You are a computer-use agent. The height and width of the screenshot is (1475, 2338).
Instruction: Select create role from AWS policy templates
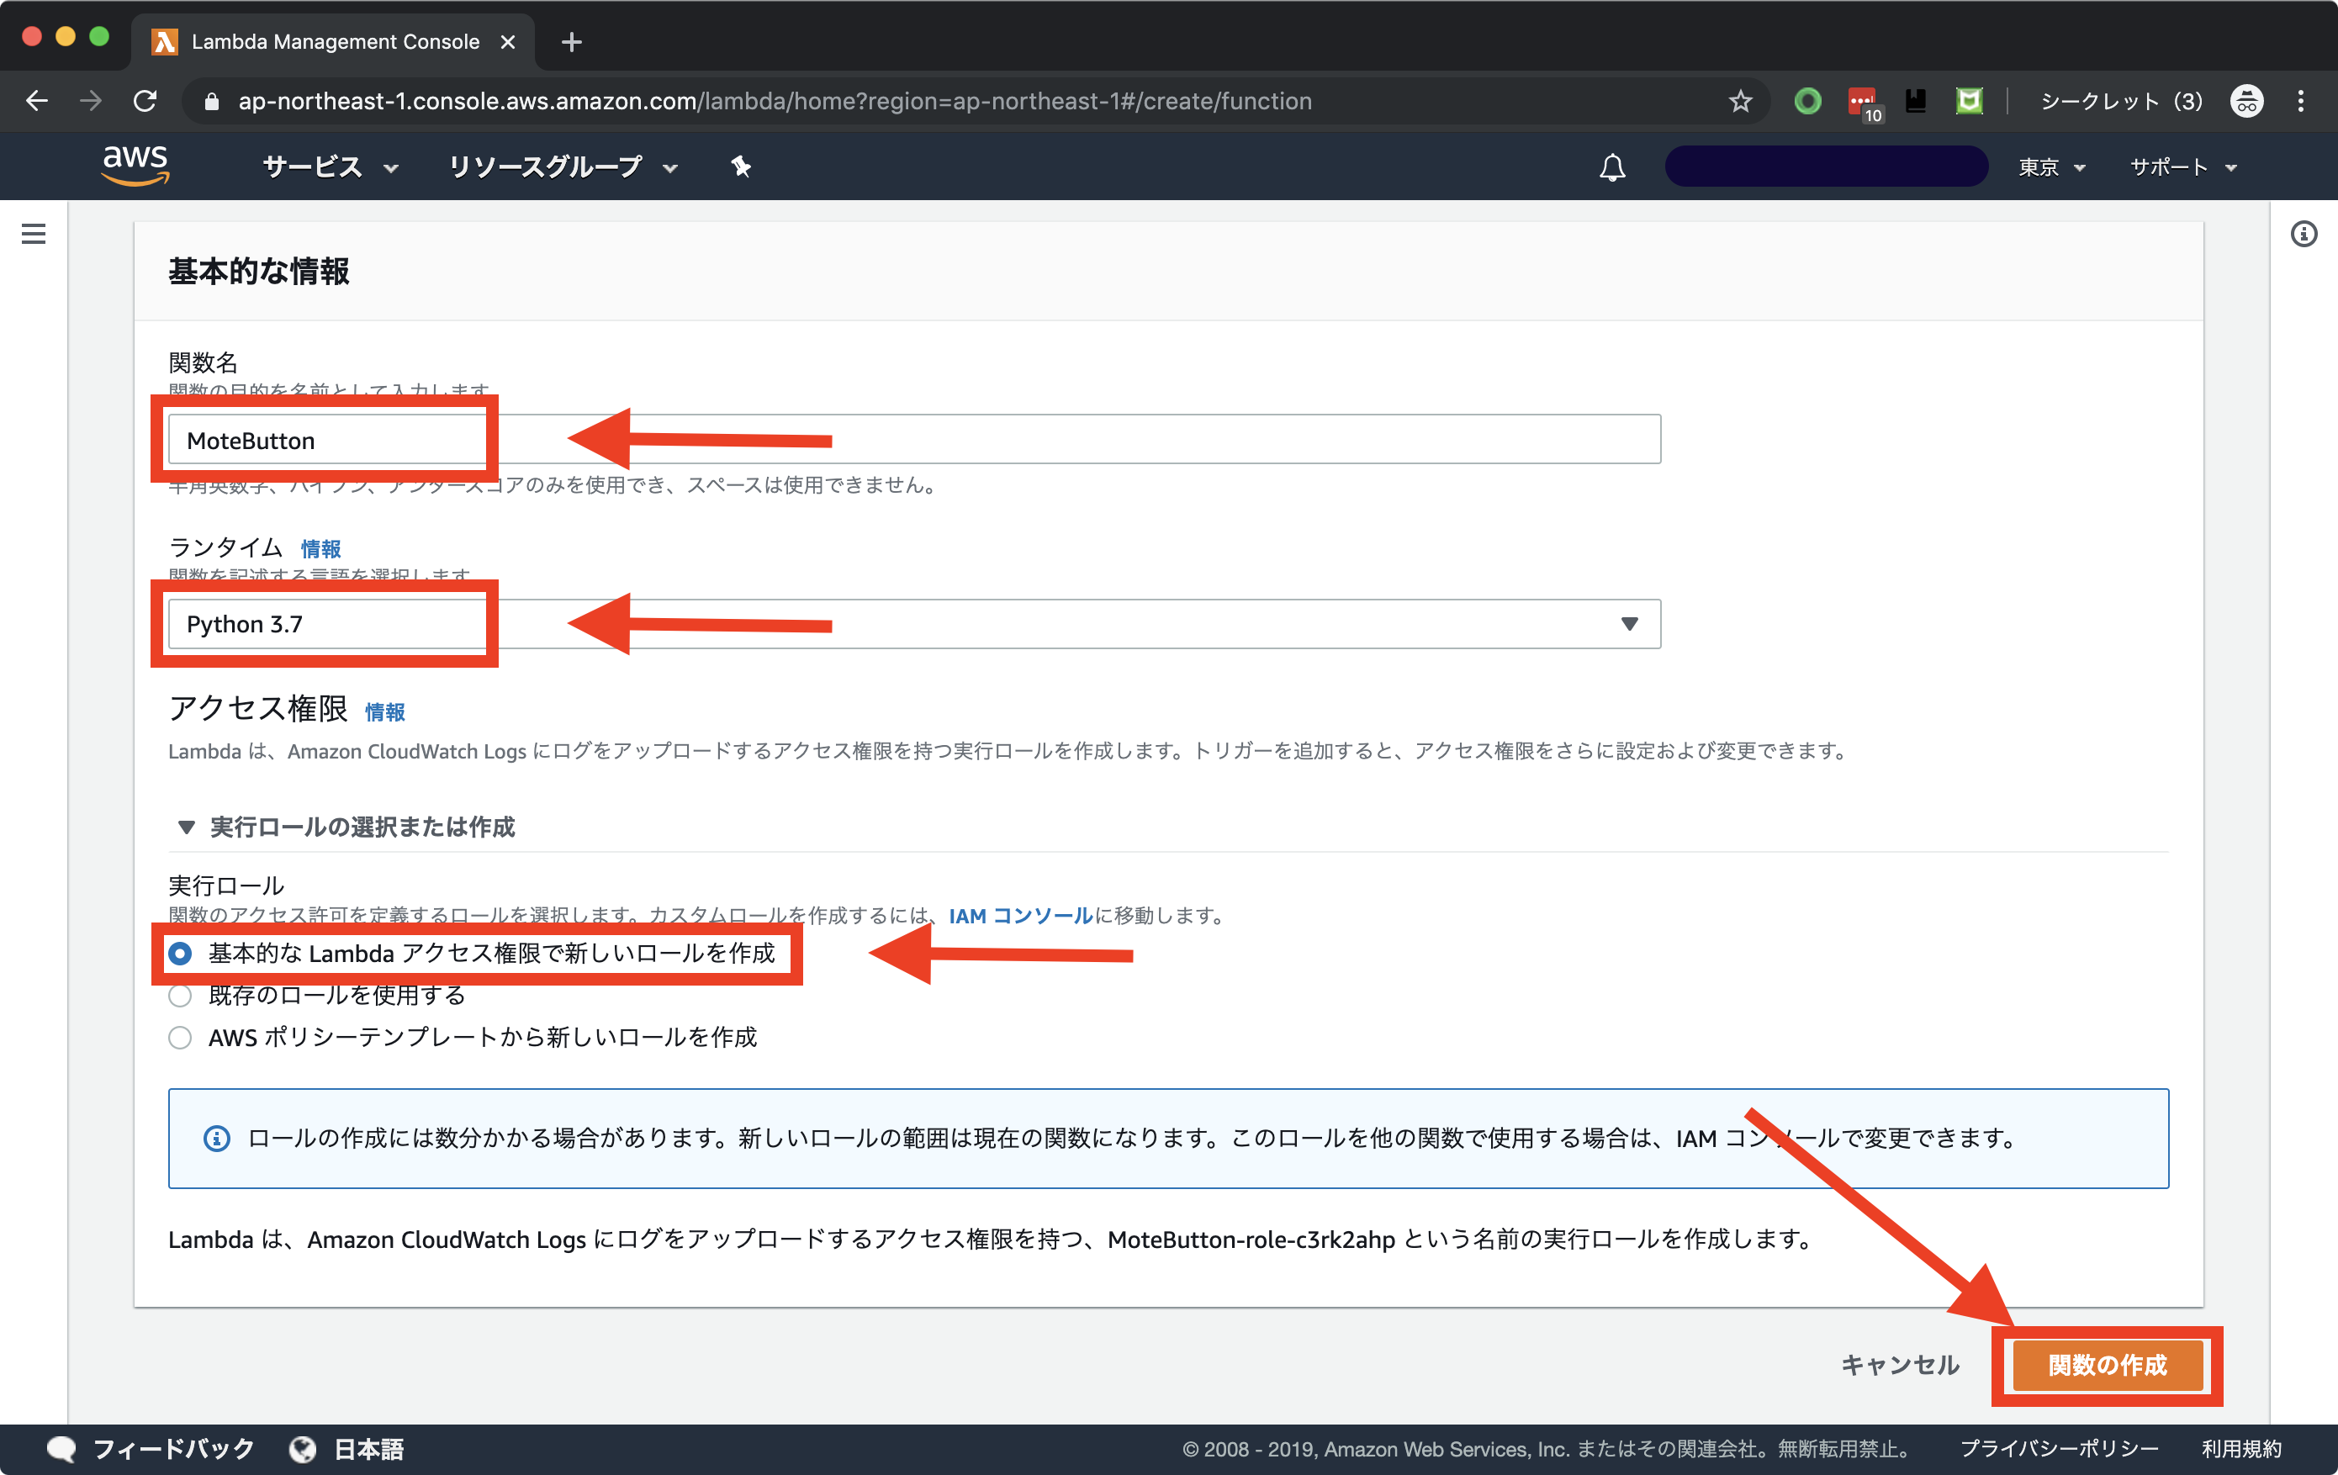coord(180,1038)
